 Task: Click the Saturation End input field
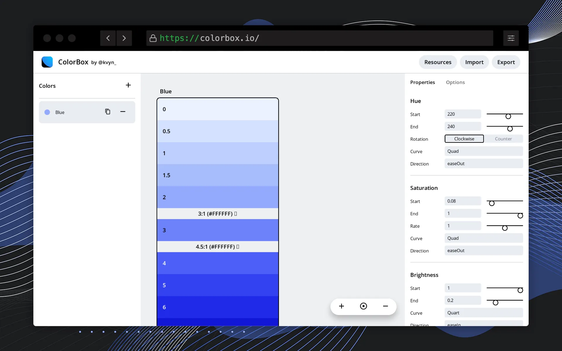pos(463,213)
